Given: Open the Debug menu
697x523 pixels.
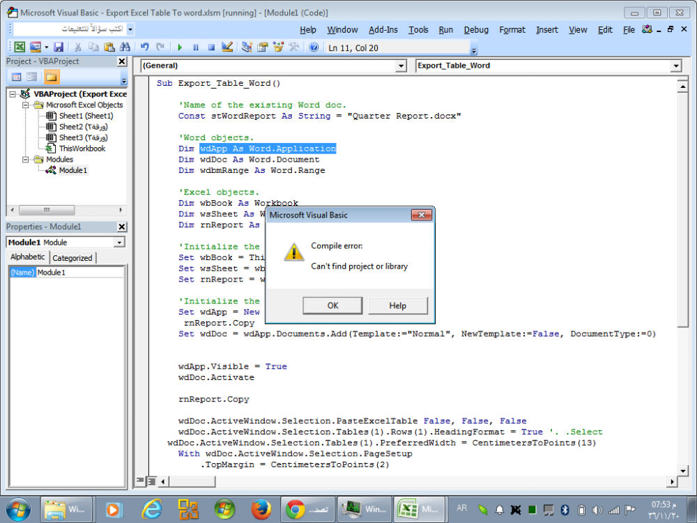Looking at the screenshot, I should coord(476,30).
